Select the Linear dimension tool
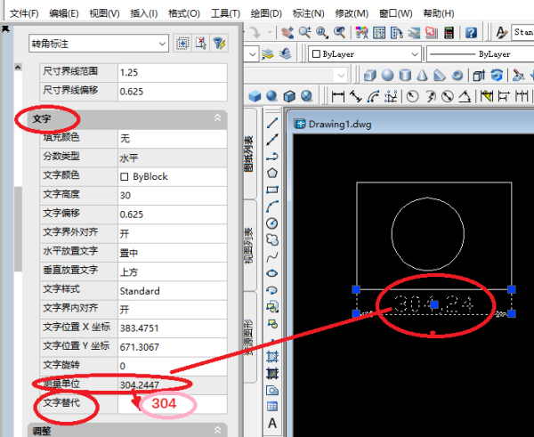The width and height of the screenshot is (534, 437). (x=338, y=96)
